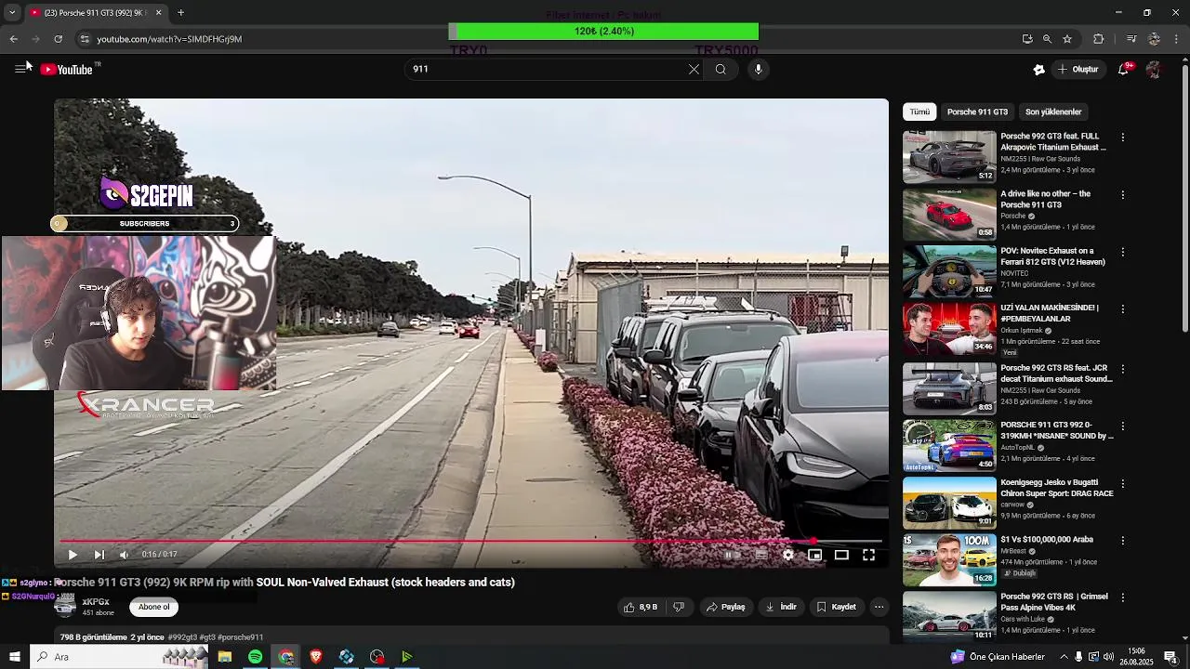
Task: Open player settings gear
Action: tap(787, 555)
